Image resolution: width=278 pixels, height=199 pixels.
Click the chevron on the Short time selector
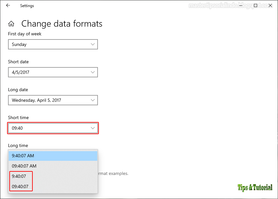[x=93, y=128]
